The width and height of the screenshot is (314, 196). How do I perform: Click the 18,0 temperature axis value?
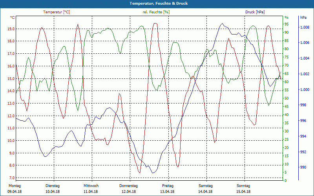[x=11, y=41]
